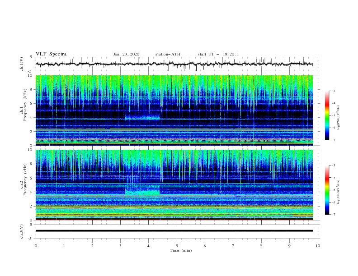Click the "-7" label on the lower colorbar

coord(333,214)
